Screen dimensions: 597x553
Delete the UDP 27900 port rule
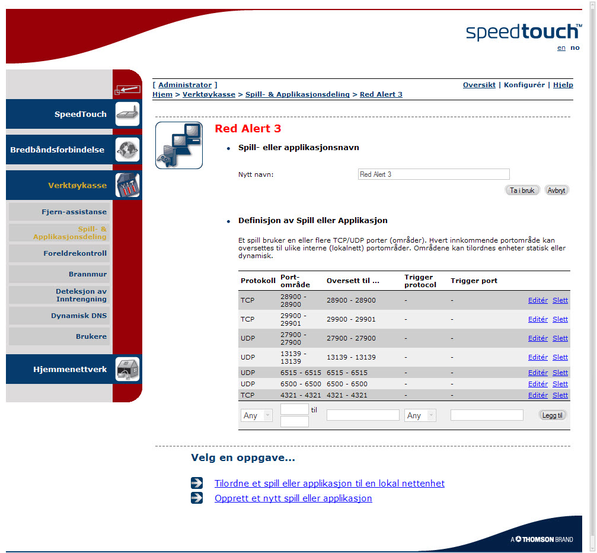(x=560, y=338)
